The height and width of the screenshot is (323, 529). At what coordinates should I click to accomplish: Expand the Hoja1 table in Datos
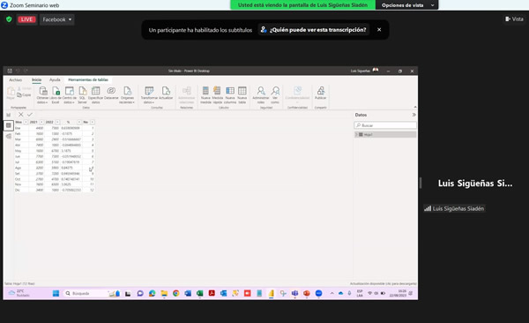(356, 134)
